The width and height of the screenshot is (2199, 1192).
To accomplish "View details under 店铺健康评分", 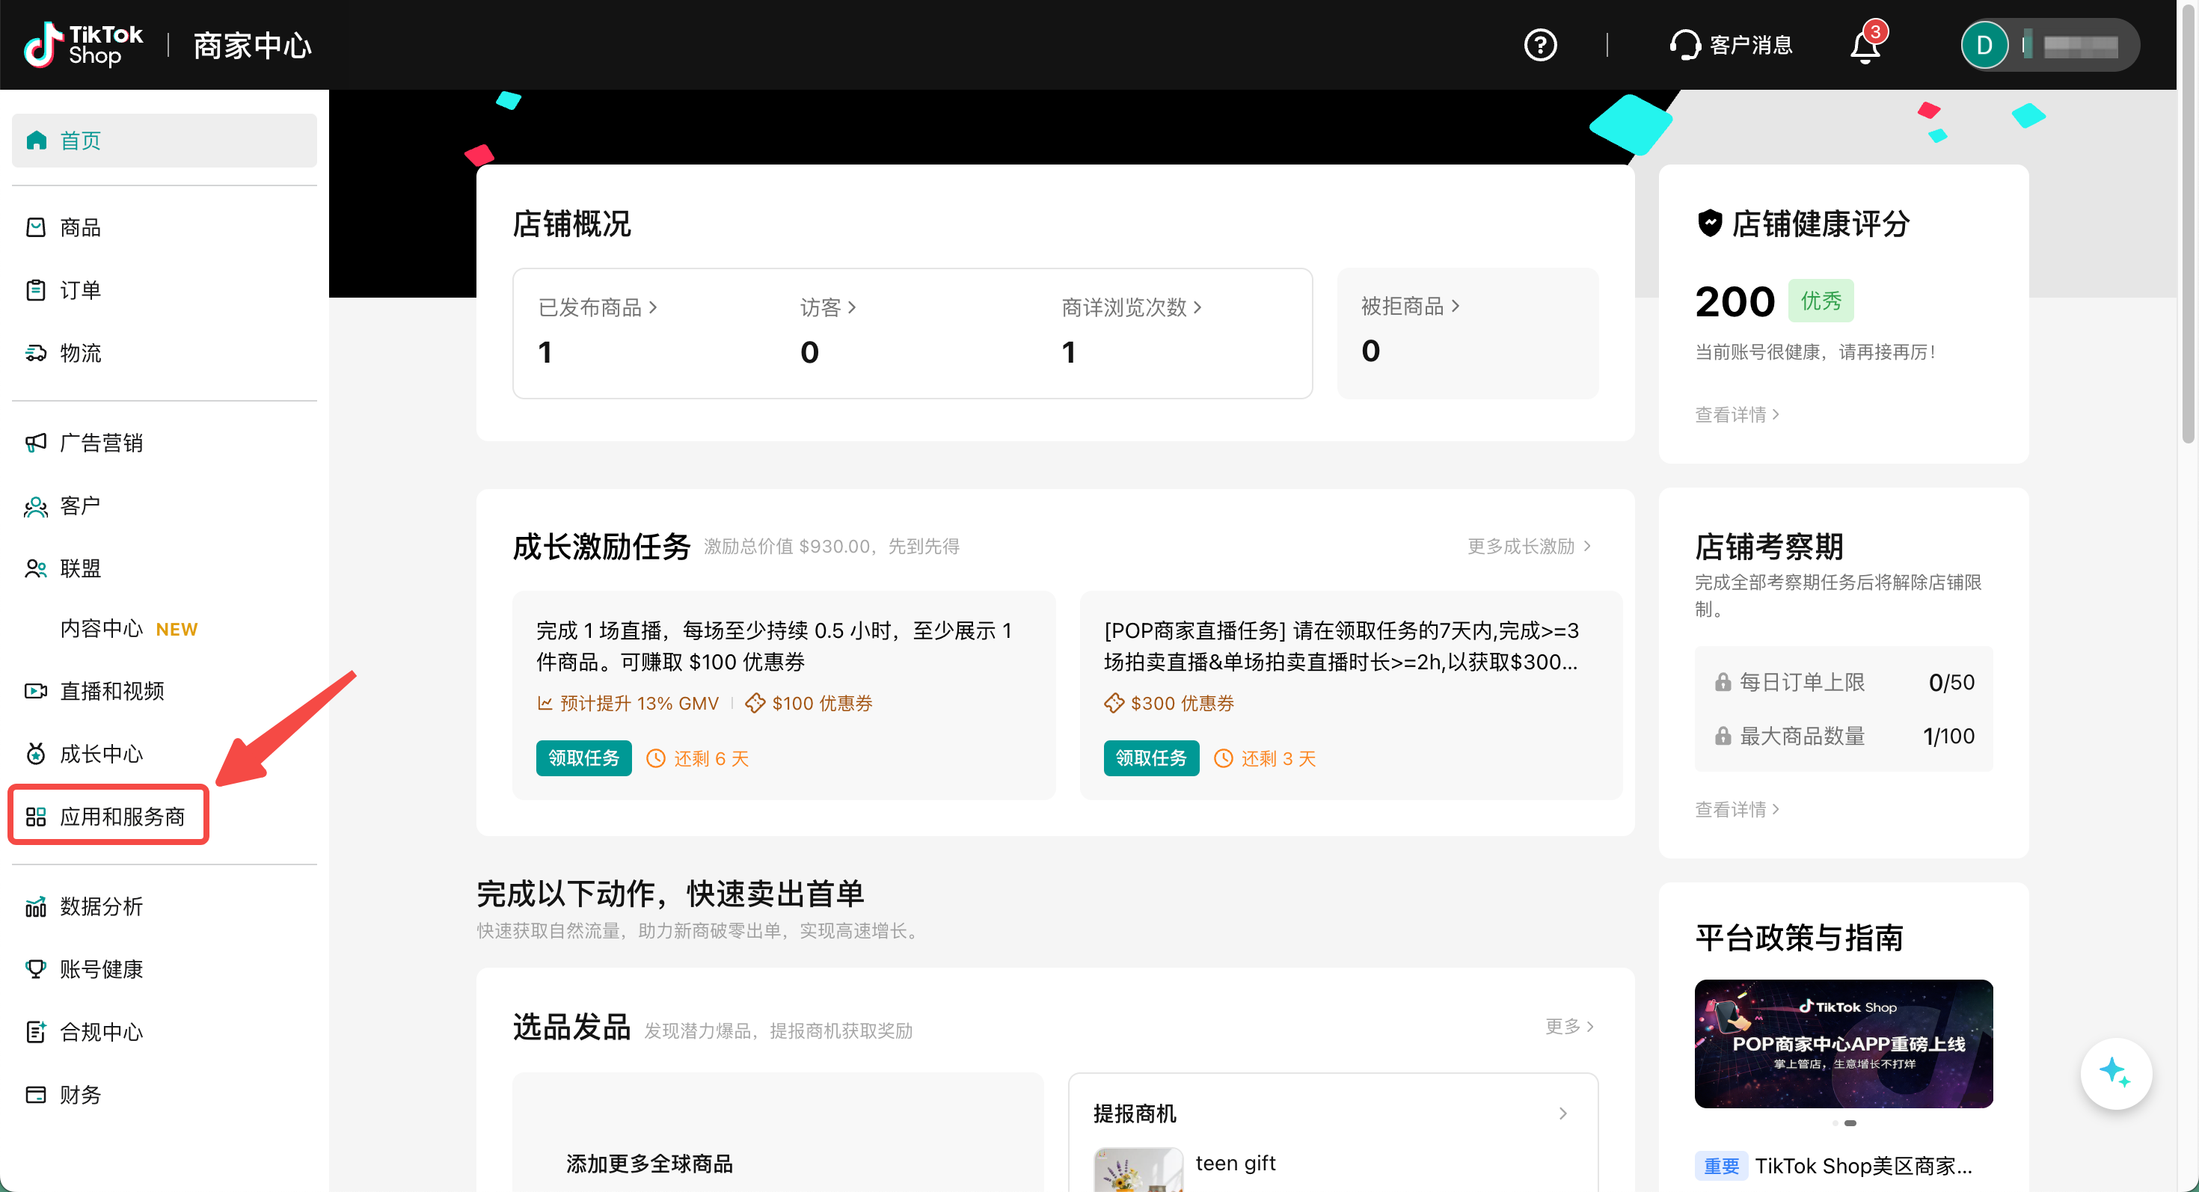I will pos(1738,414).
